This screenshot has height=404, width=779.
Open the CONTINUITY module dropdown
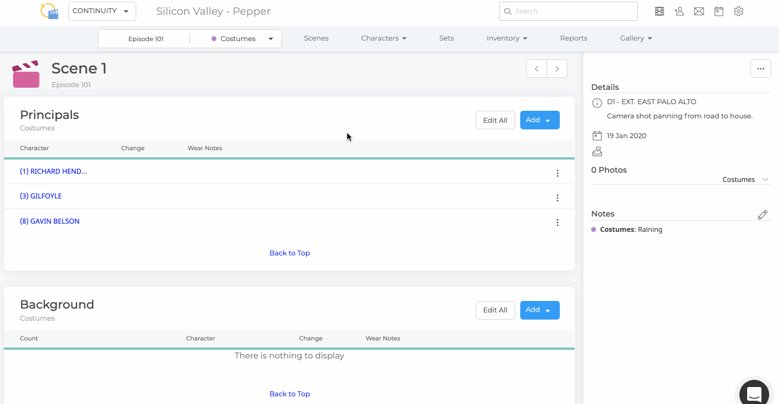[102, 11]
